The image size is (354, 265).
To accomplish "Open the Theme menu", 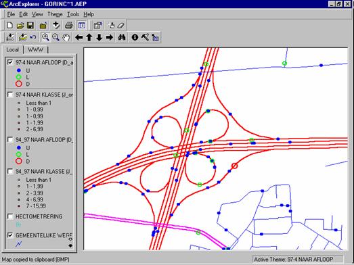I will click(x=55, y=14).
